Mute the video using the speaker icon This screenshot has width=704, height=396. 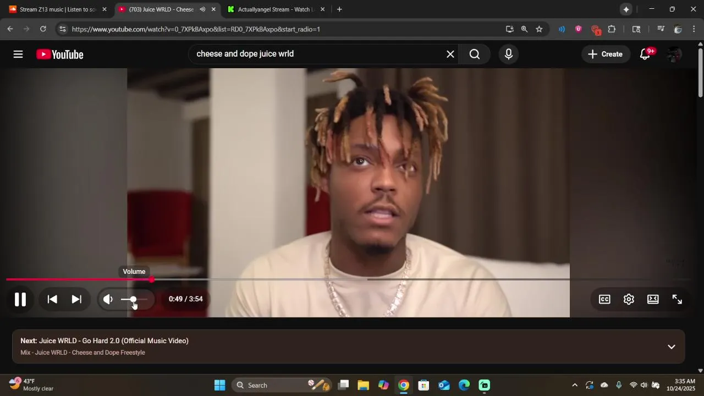[108, 299]
